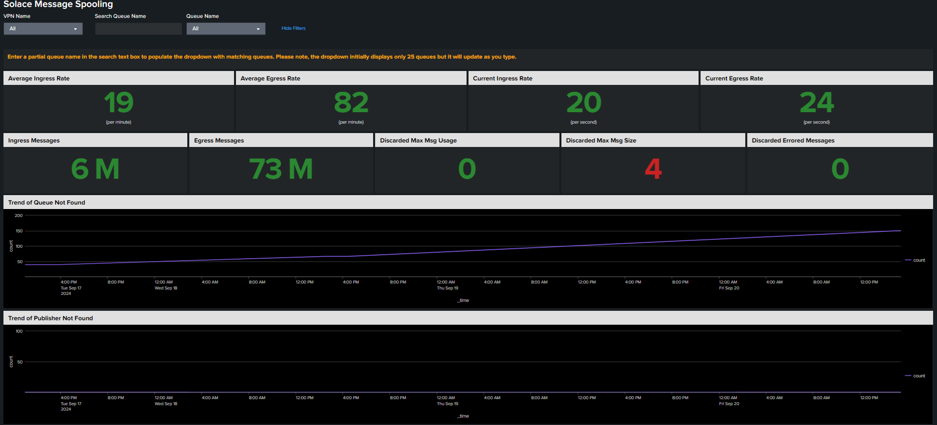The height and width of the screenshot is (425, 937).
Task: Click the Average Egress Rate panel header
Action: [x=351, y=78]
